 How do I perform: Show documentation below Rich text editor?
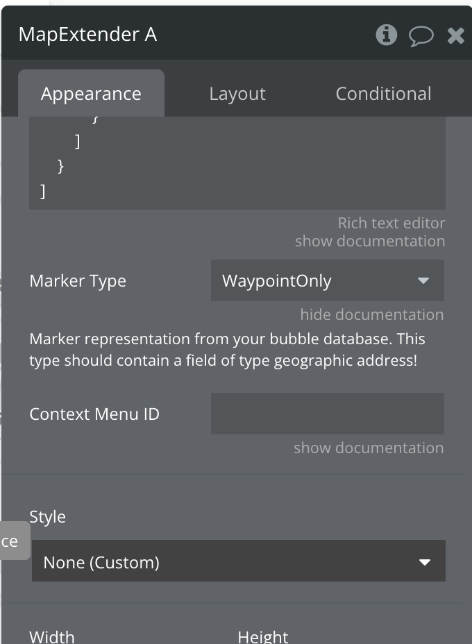(369, 241)
